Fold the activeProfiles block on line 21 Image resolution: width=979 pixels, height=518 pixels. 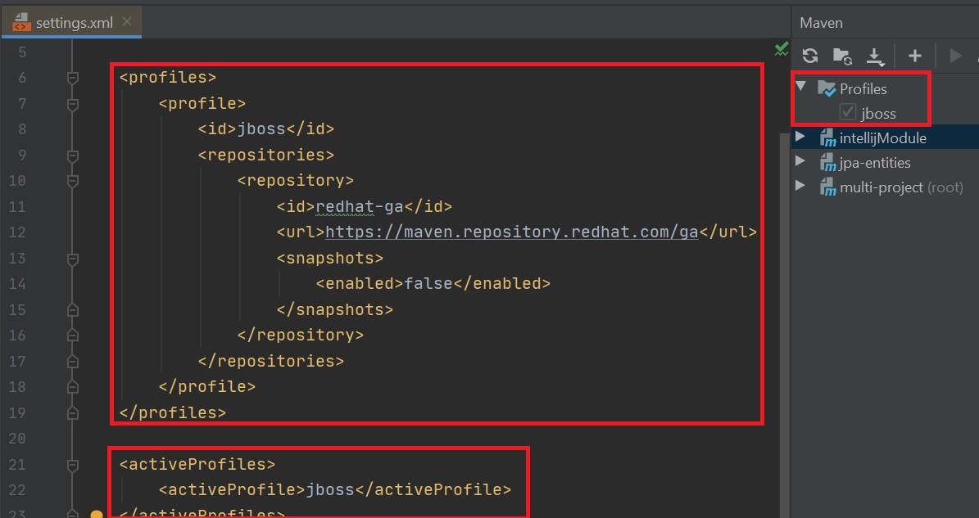pos(73,465)
